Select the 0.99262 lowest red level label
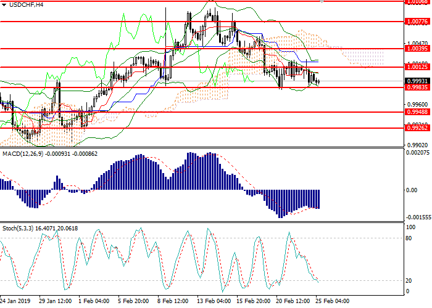 417,128
